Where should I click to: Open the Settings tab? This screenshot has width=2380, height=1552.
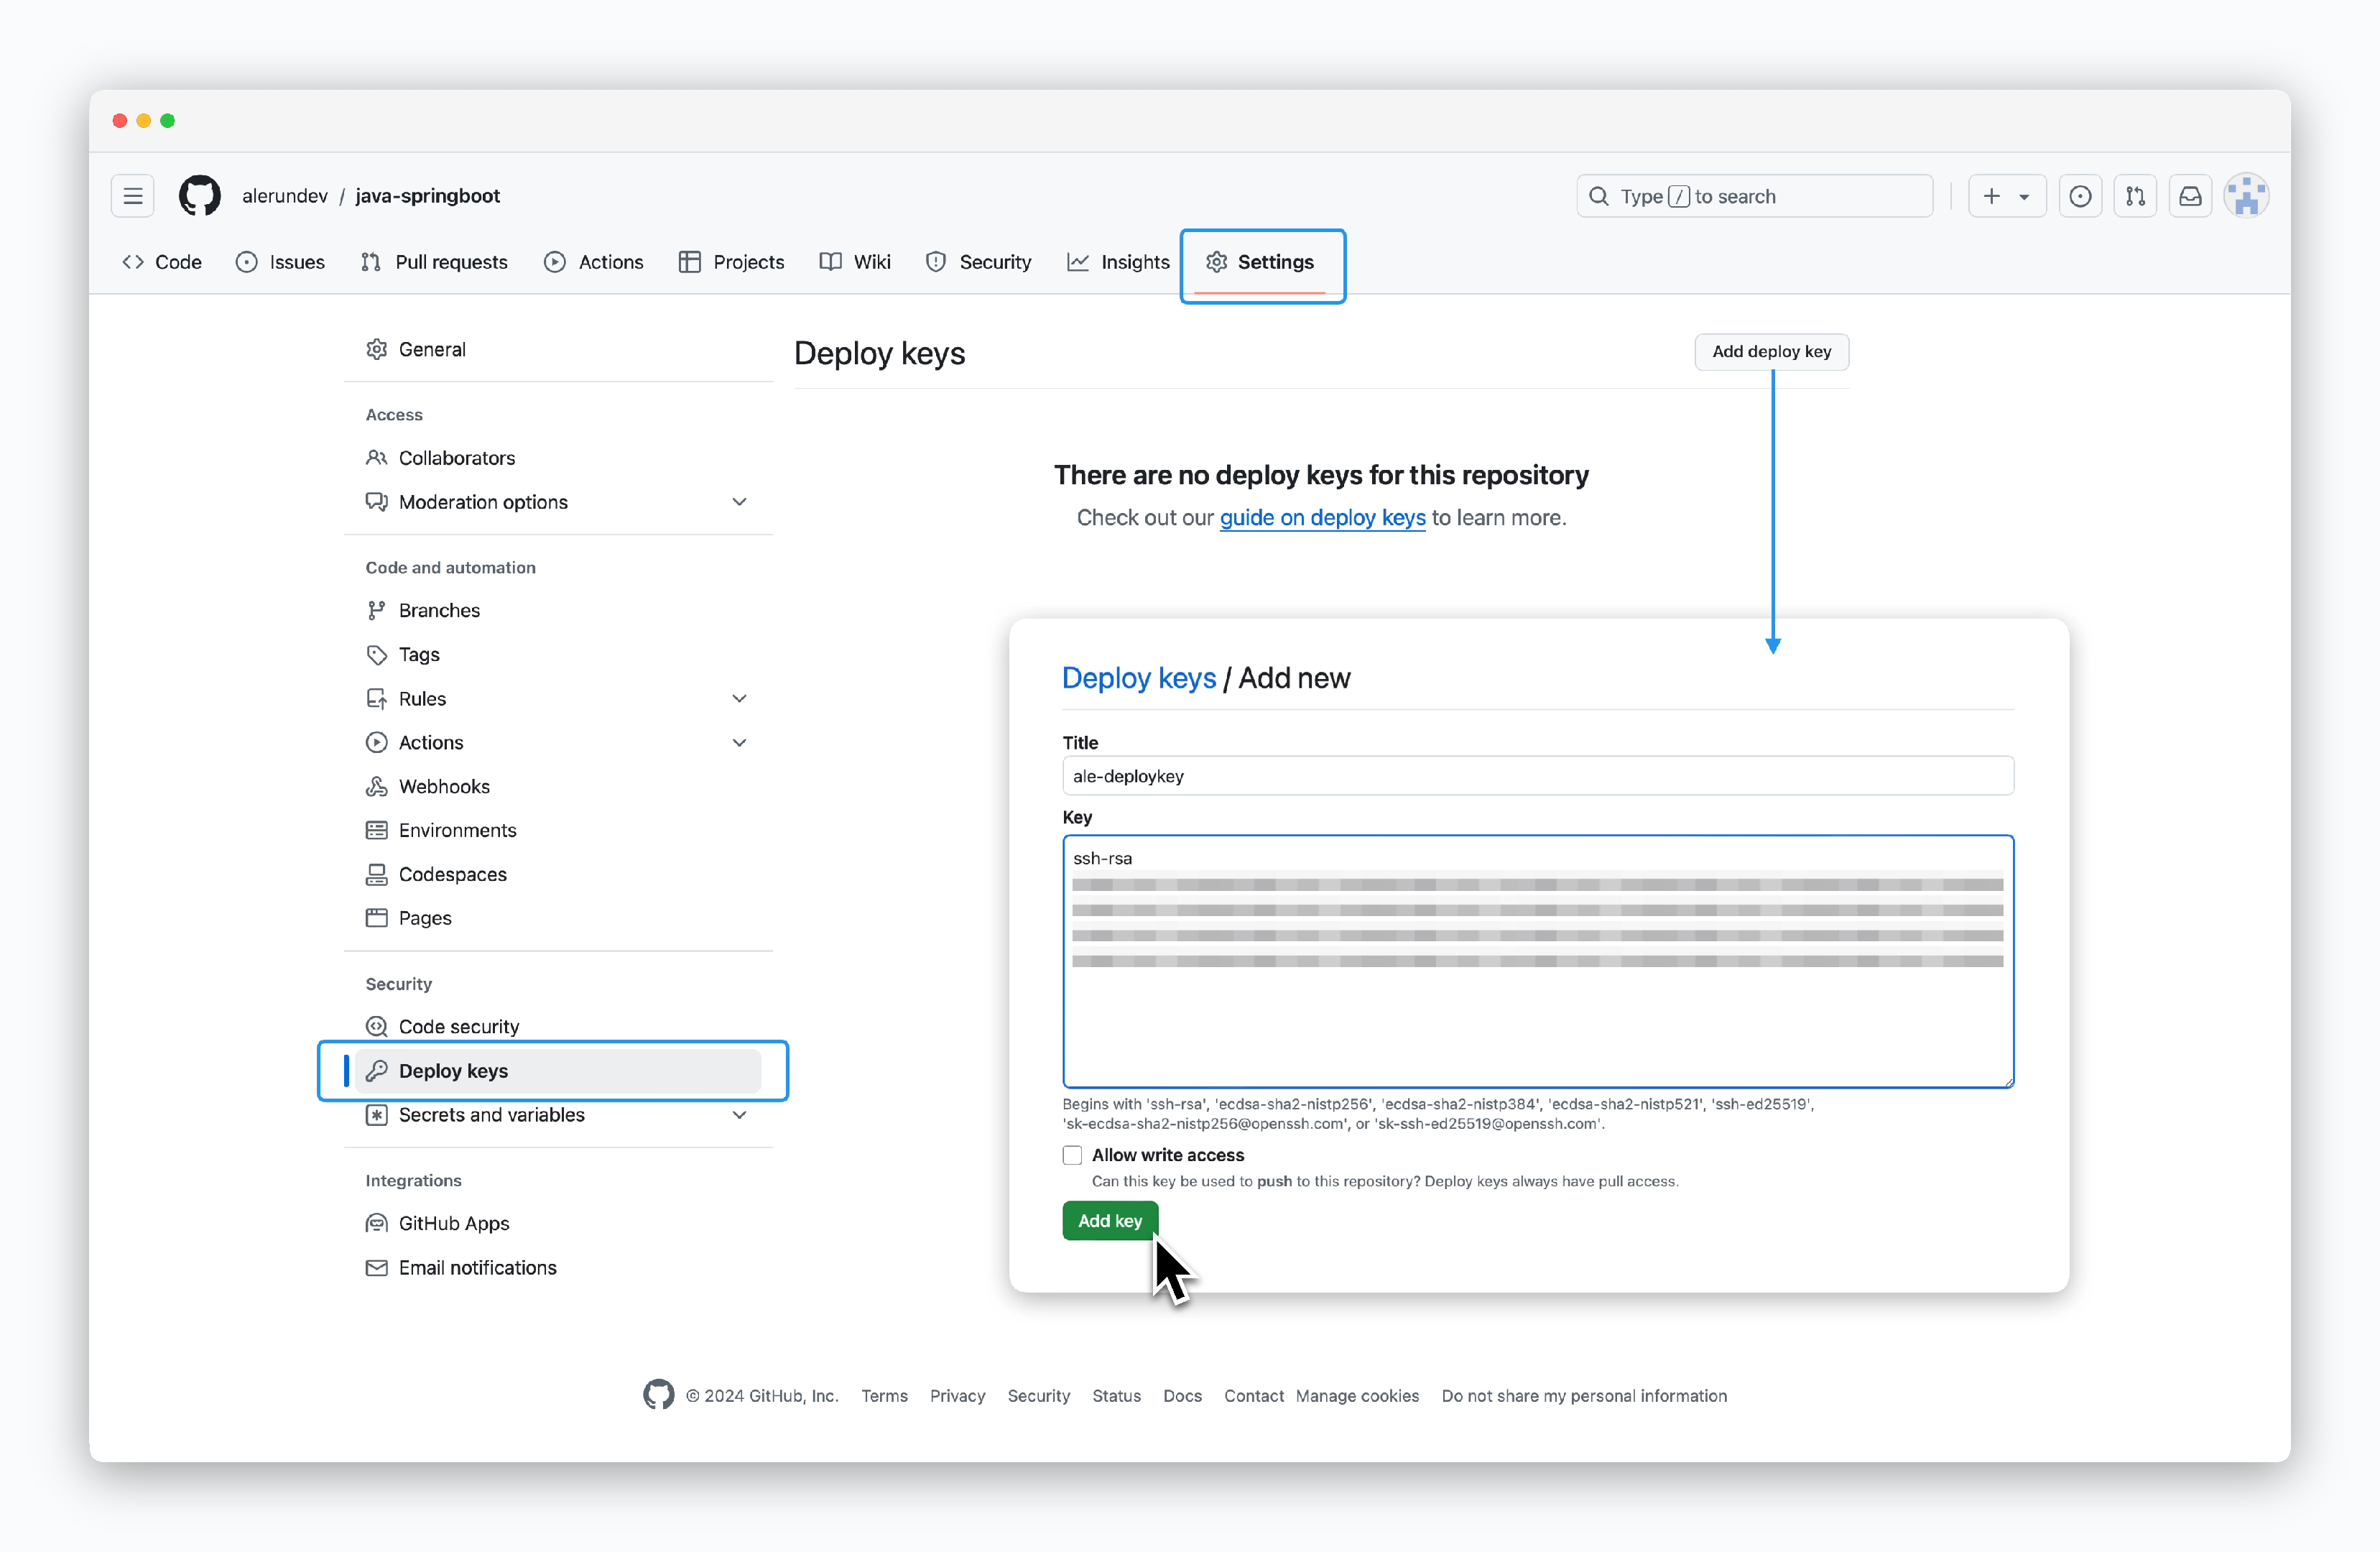(x=1261, y=262)
